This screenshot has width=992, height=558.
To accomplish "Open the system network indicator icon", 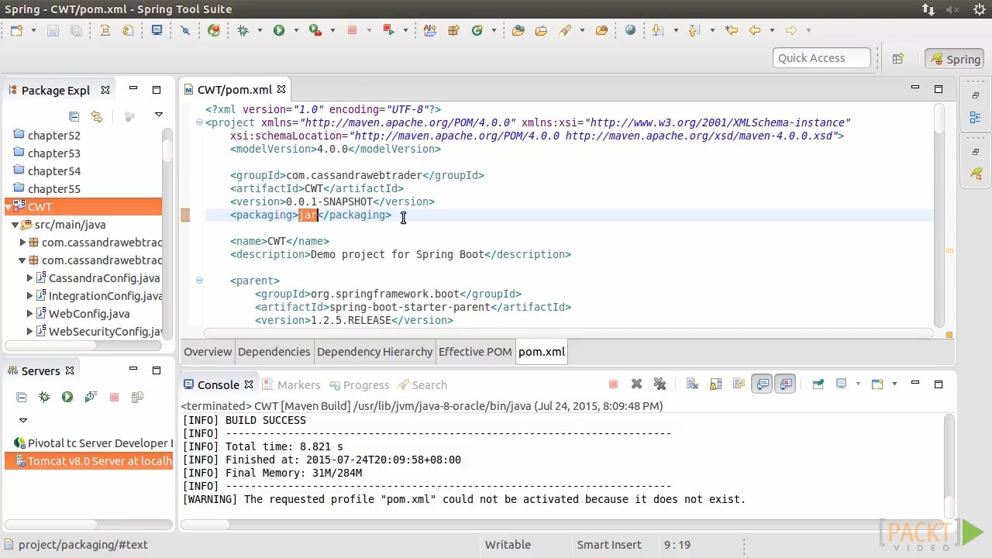I will 928,9.
